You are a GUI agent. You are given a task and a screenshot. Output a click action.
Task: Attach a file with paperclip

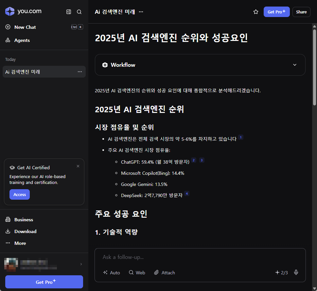tap(164, 273)
